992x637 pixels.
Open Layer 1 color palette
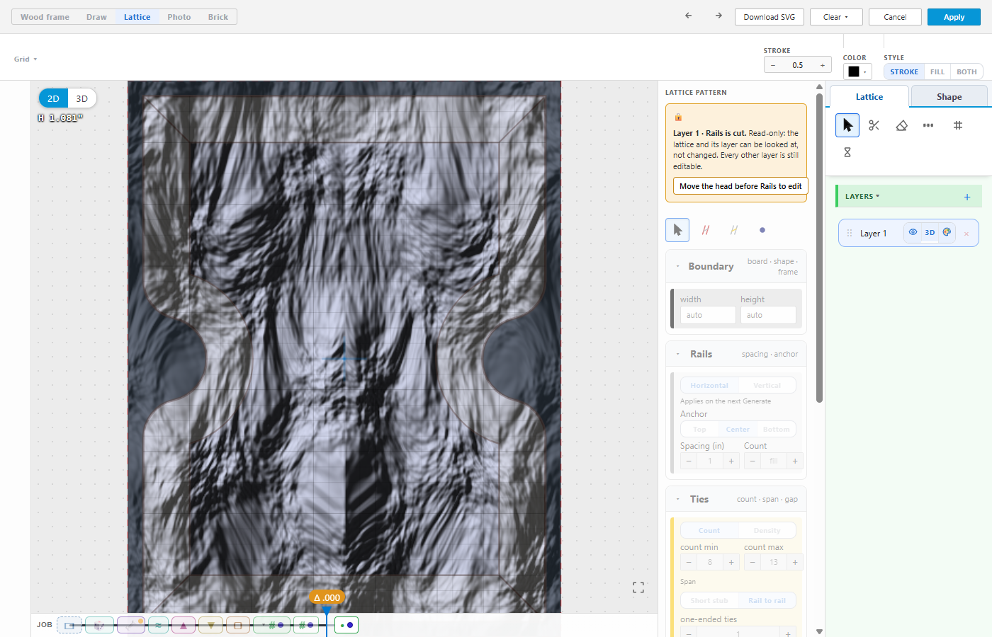coord(947,232)
